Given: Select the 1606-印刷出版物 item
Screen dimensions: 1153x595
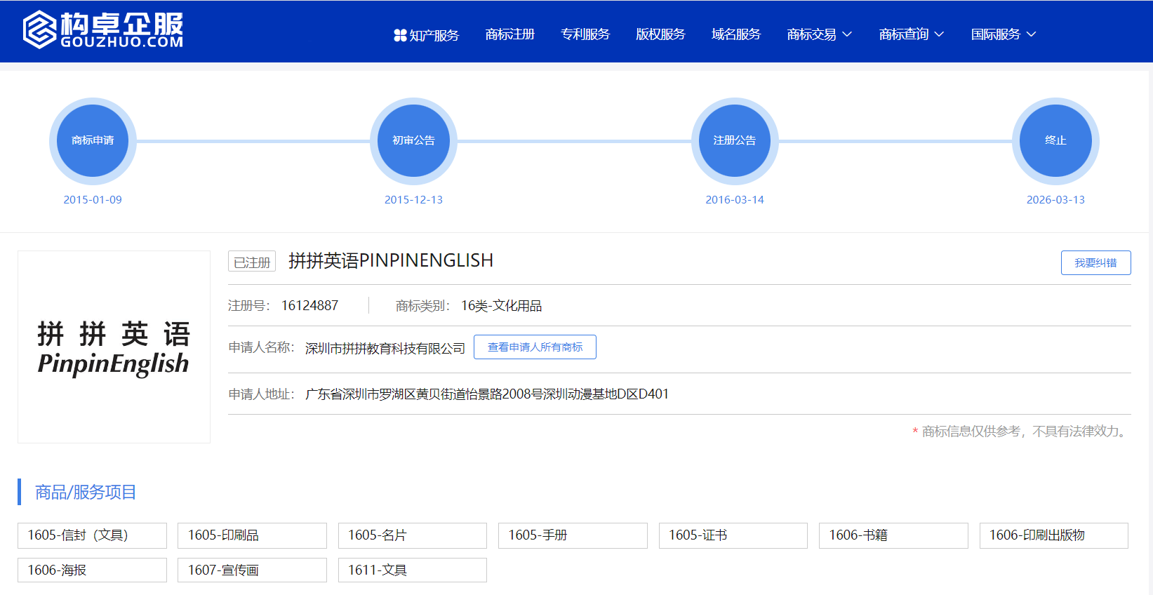Looking at the screenshot, I should (x=1054, y=535).
